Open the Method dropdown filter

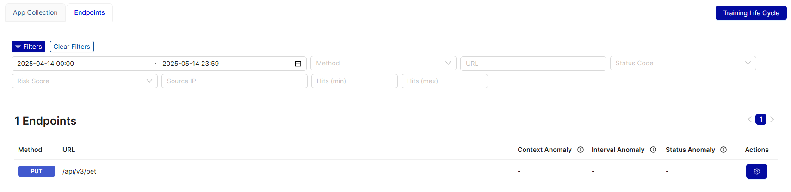pyautogui.click(x=383, y=63)
